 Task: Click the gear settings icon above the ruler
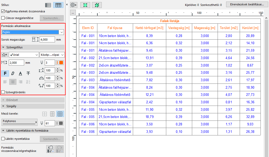coord(73,5)
